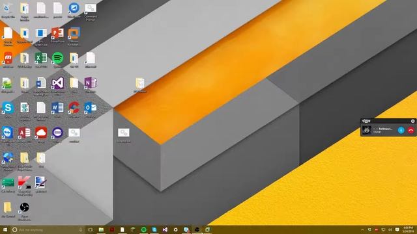Open the batch file icon below center folder
This screenshot has width=417, height=234.
tap(123, 136)
